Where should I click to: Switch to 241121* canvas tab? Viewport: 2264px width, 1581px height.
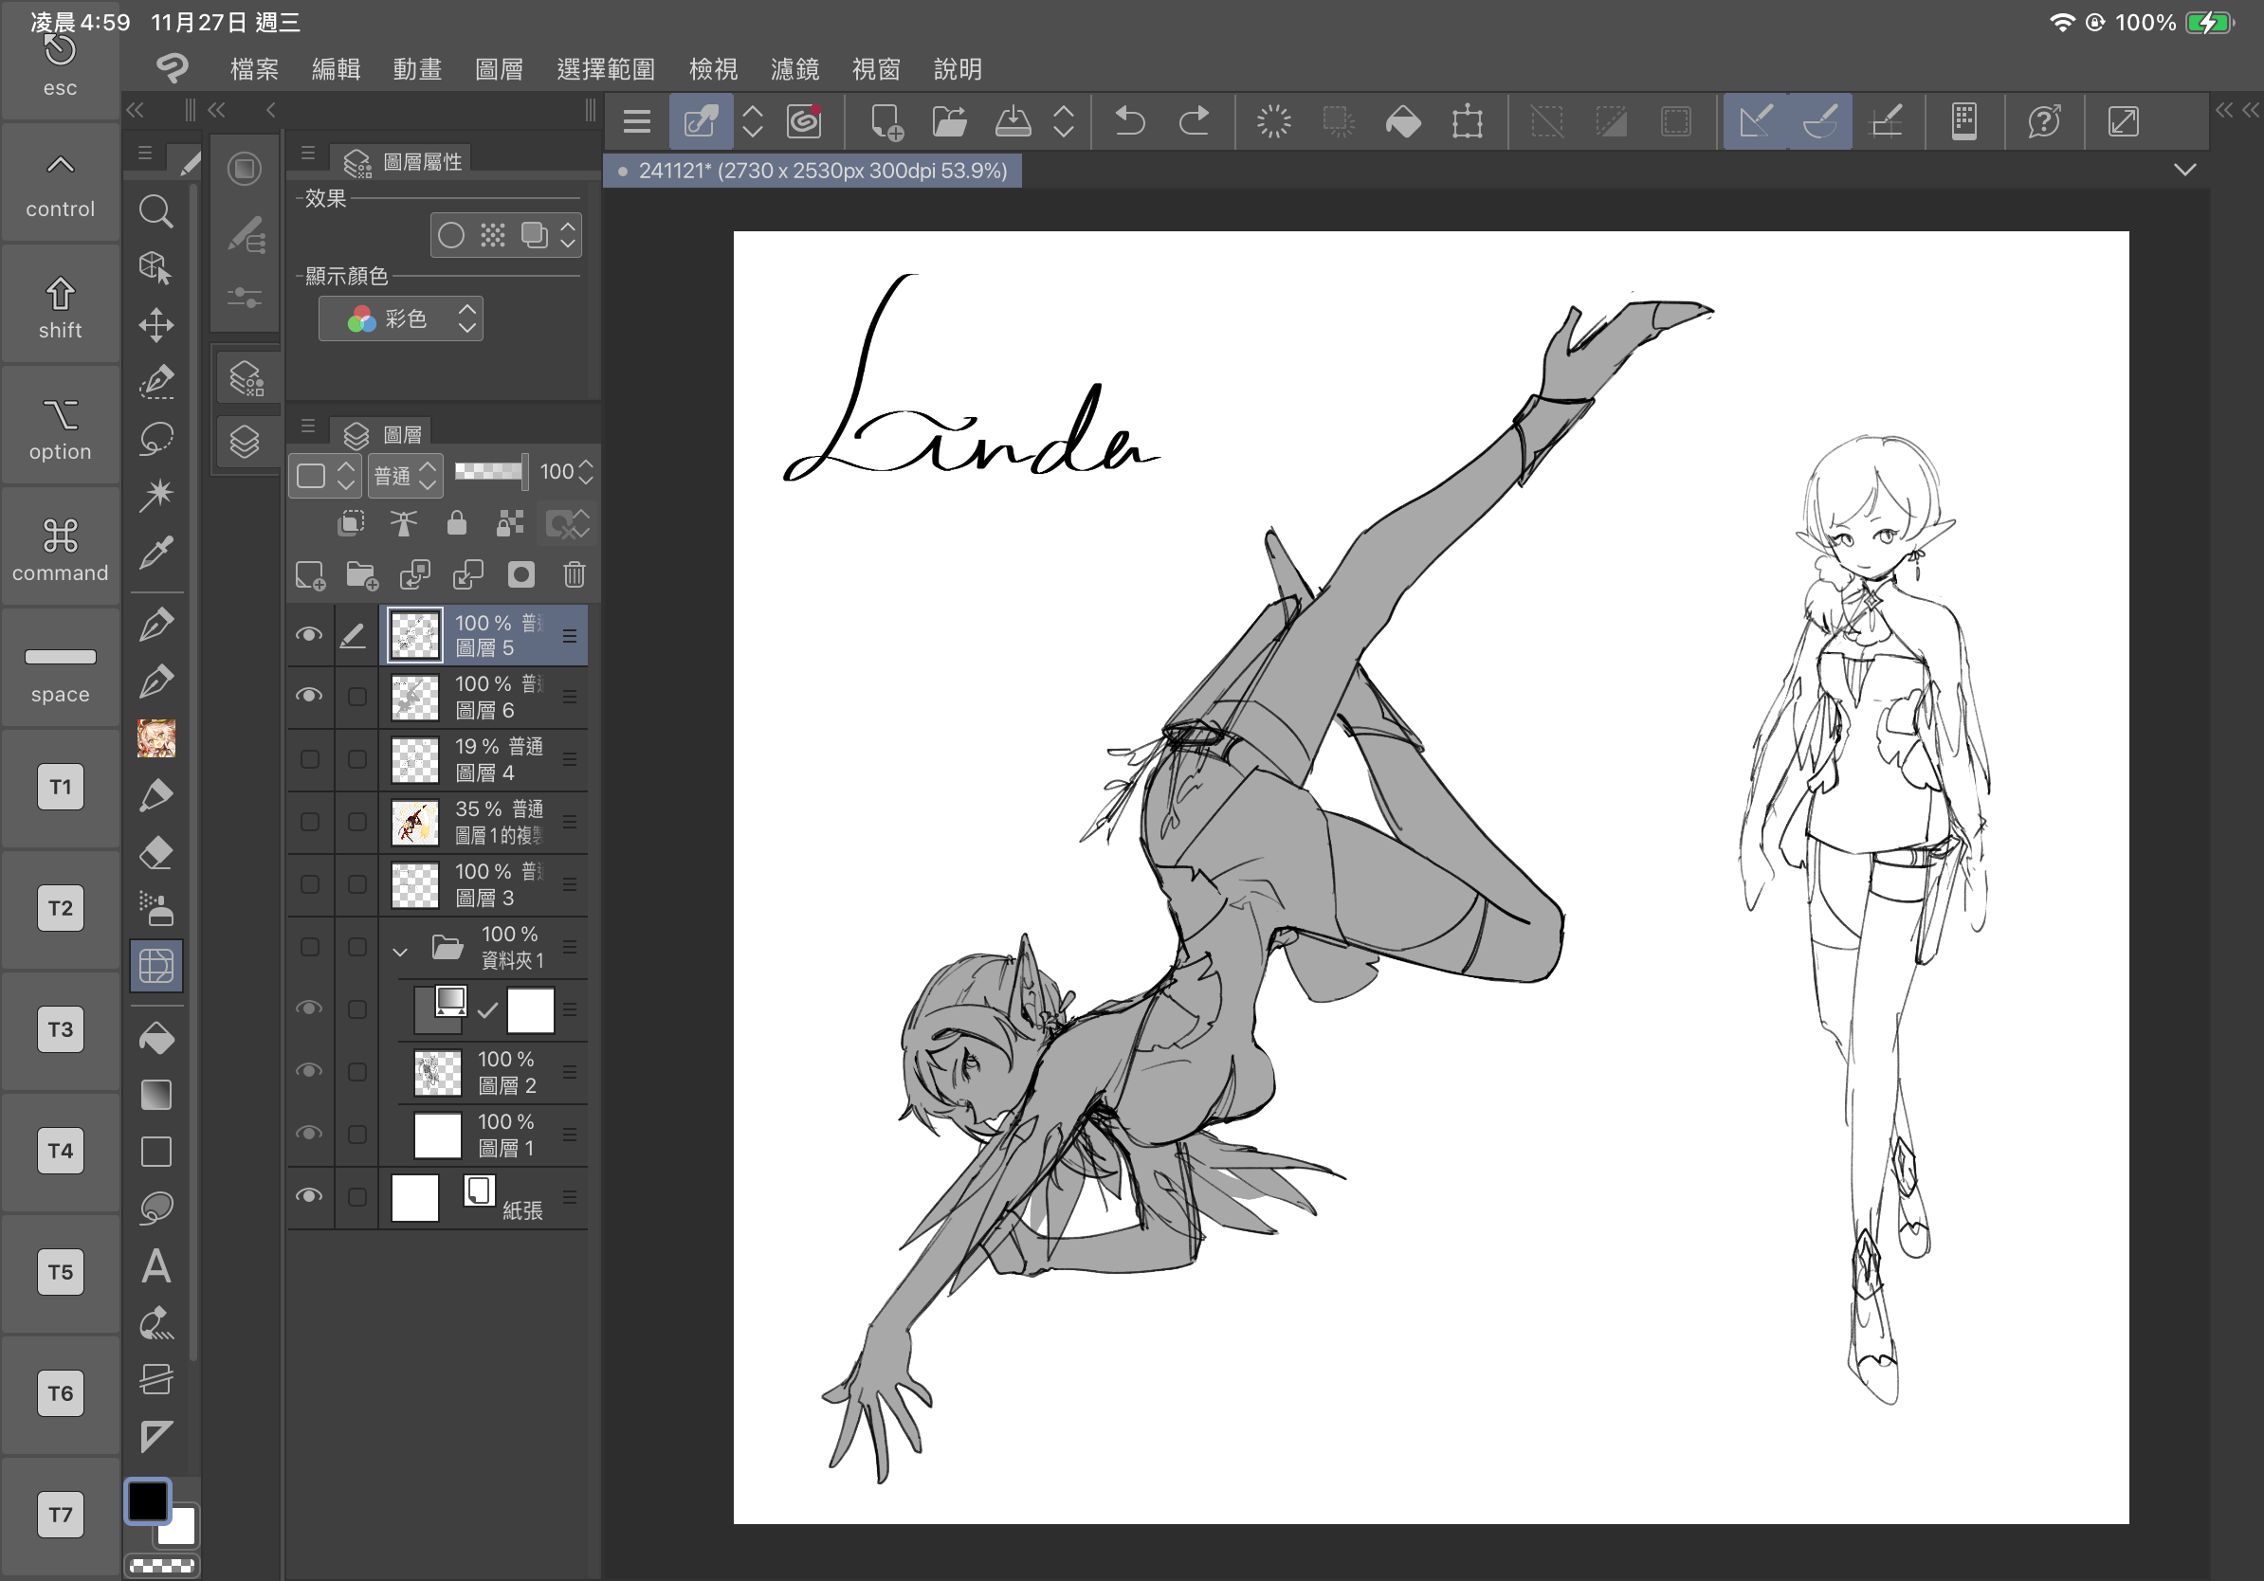812,171
